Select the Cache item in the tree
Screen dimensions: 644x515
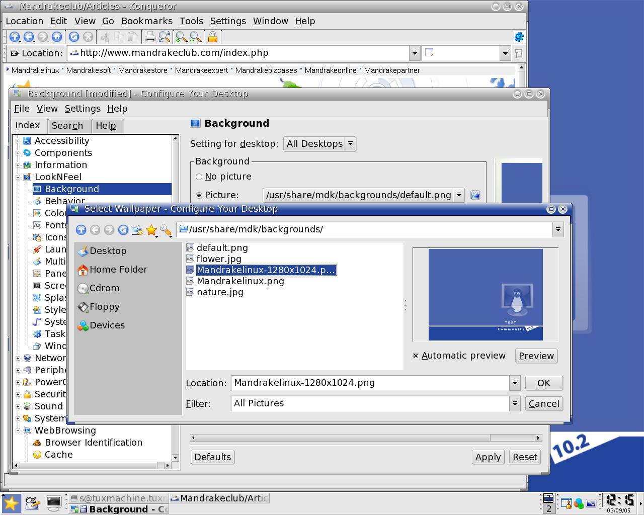click(x=53, y=455)
